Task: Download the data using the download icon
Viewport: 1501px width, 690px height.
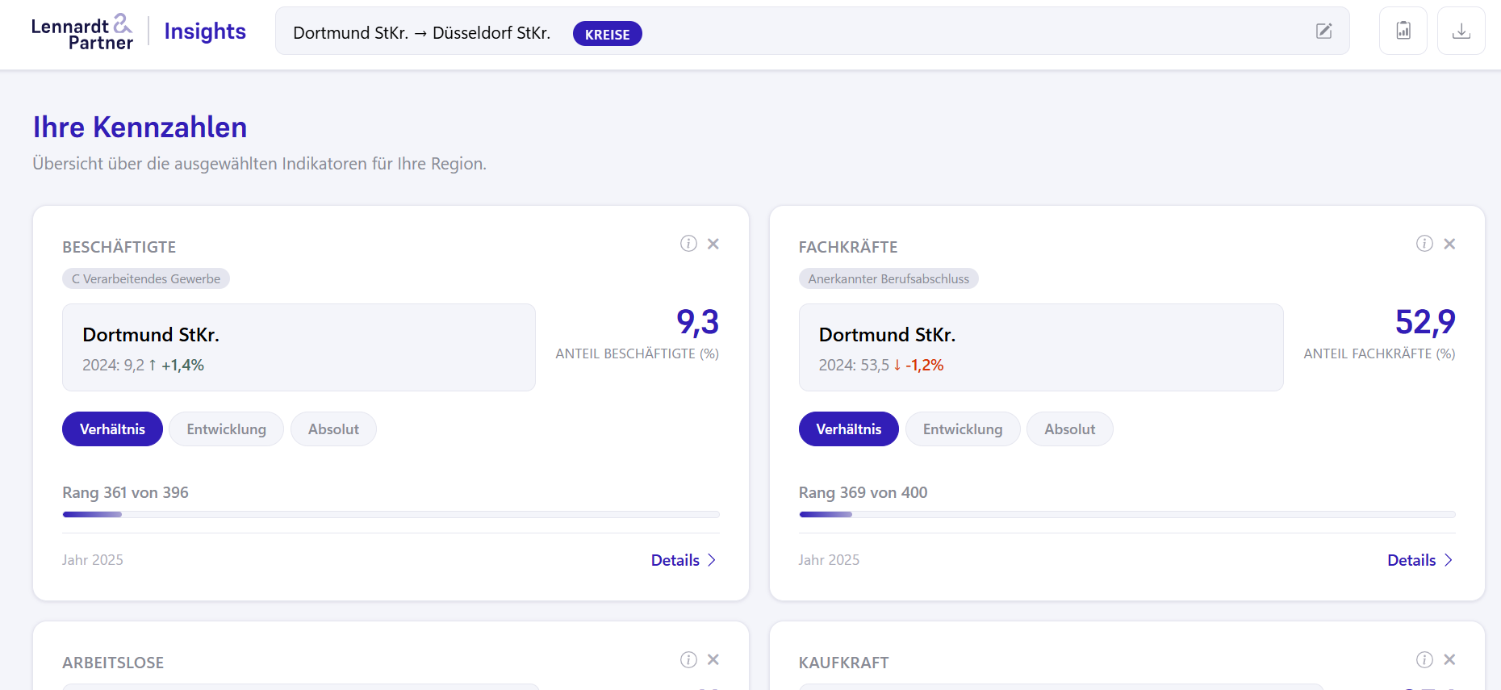Action: 1461,31
